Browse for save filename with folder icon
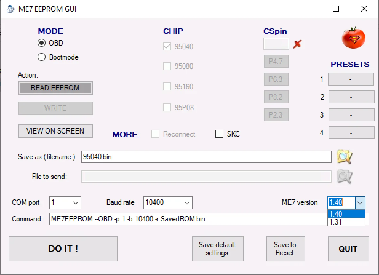The width and height of the screenshot is (379, 275). coord(344,157)
